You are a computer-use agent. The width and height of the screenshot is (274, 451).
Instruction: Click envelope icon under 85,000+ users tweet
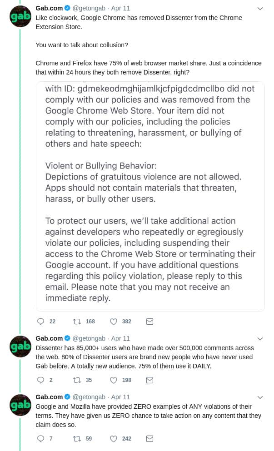tap(149, 380)
